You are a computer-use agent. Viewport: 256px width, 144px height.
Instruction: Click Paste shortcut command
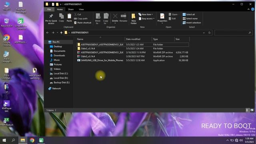pyautogui.click(x=83, y=23)
